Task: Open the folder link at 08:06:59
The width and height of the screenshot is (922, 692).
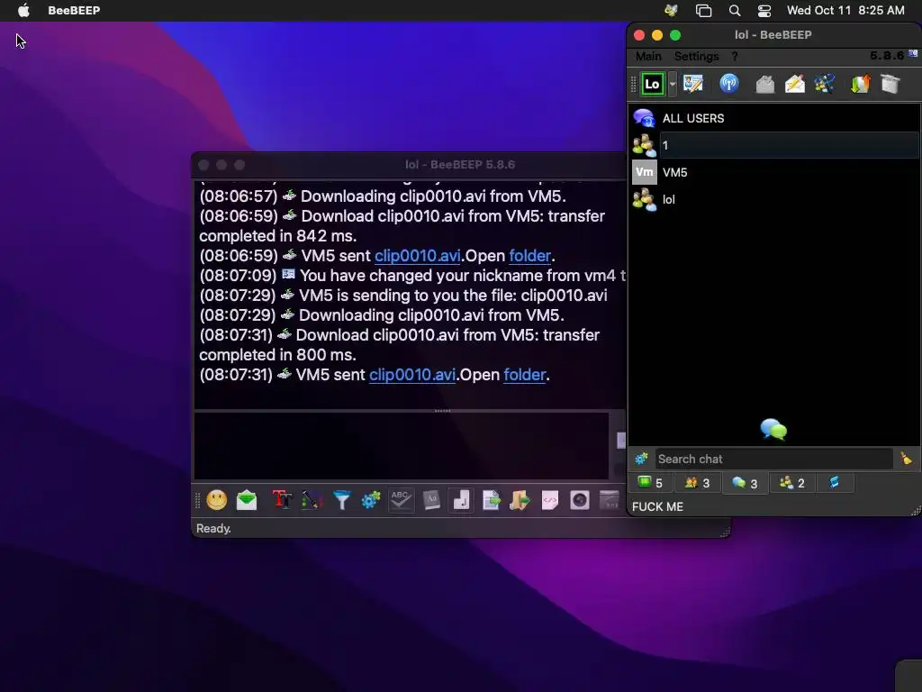Action: point(529,256)
